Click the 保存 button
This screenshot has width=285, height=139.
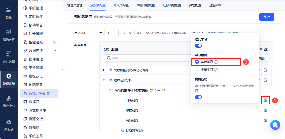coord(267,17)
